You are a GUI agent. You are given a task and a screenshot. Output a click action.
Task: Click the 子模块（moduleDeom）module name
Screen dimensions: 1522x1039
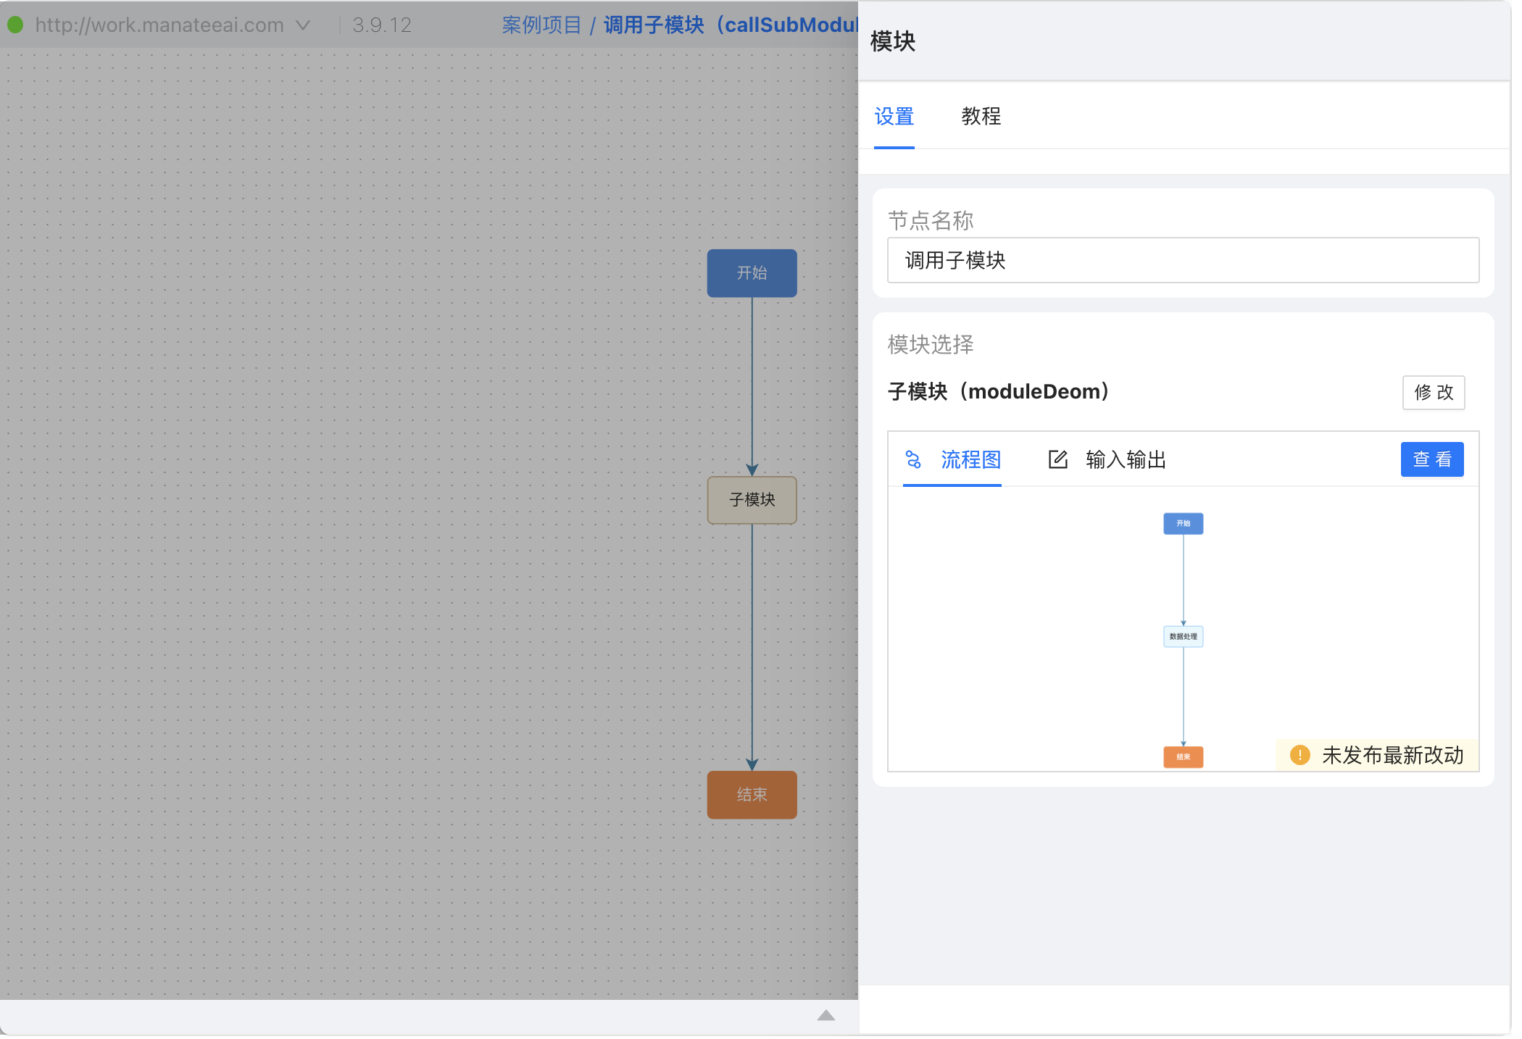998,392
